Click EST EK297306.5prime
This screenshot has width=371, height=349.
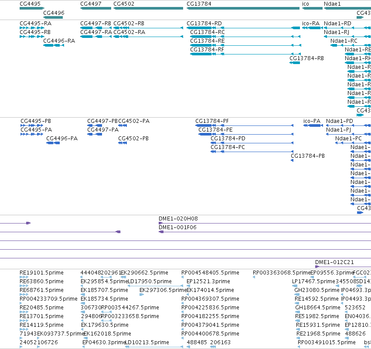point(163,290)
